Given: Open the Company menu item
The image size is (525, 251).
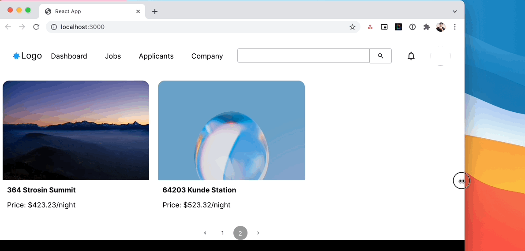Looking at the screenshot, I should coord(207,56).
